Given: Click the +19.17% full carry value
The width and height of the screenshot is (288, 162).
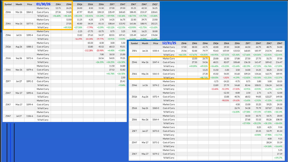Looking at the screenshot, I should pos(278,158).
